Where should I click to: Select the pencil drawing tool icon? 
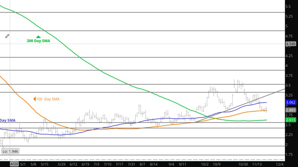tap(7, 36)
